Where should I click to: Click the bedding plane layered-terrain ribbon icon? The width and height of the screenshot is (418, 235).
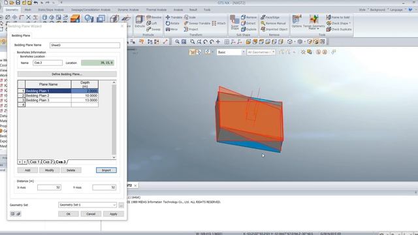coord(75,18)
